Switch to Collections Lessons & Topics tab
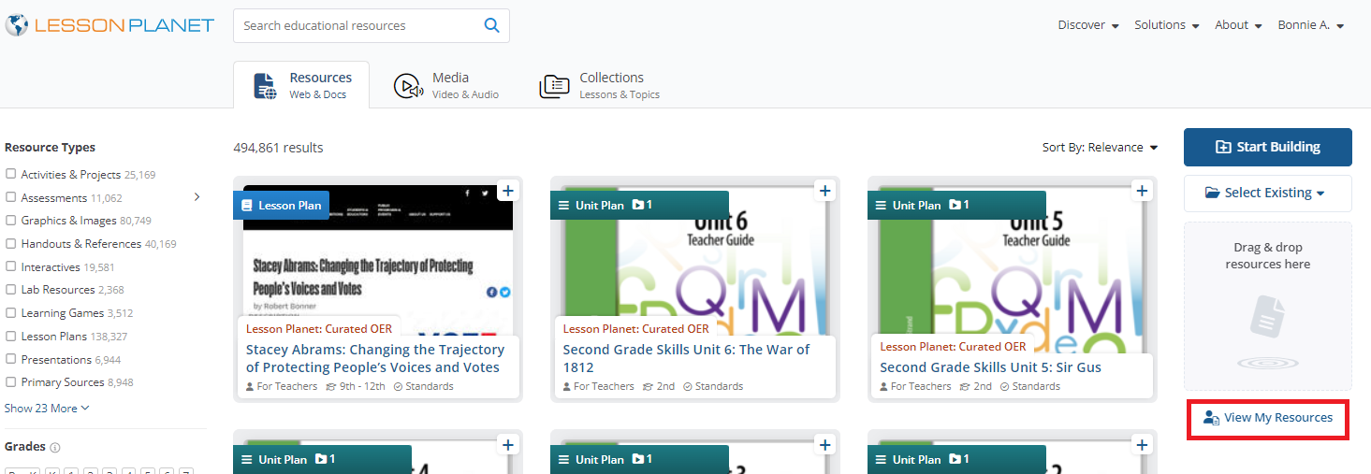The width and height of the screenshot is (1371, 474). click(599, 85)
